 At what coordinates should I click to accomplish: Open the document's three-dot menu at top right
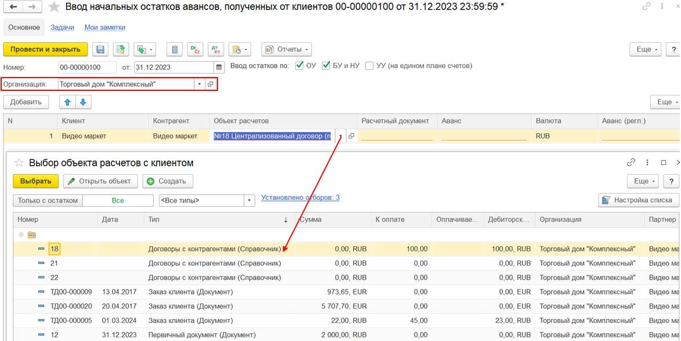click(662, 7)
